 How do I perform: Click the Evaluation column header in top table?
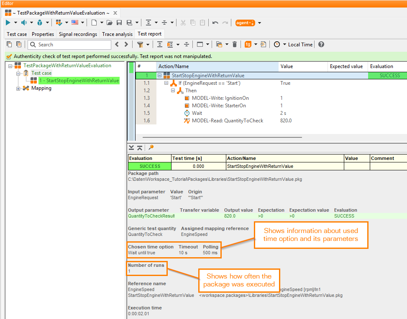pyautogui.click(x=387, y=66)
